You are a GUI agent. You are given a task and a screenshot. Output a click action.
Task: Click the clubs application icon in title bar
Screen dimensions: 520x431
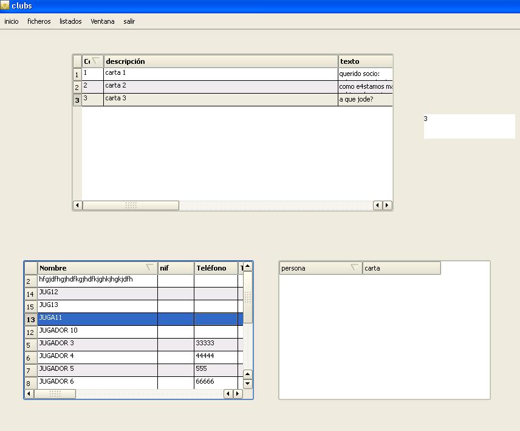5,5
